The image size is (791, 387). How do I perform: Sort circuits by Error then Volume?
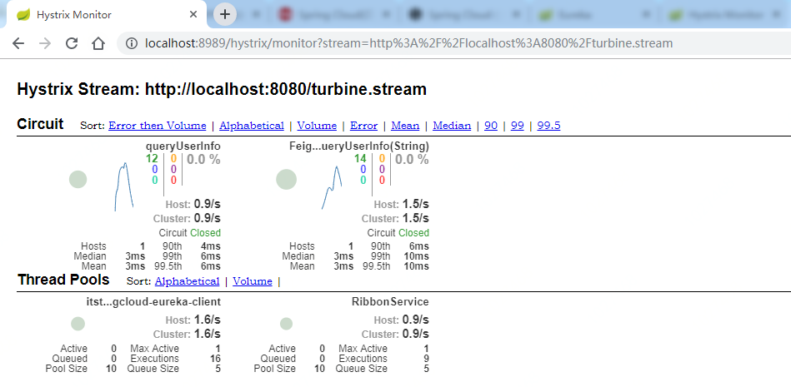click(x=157, y=126)
